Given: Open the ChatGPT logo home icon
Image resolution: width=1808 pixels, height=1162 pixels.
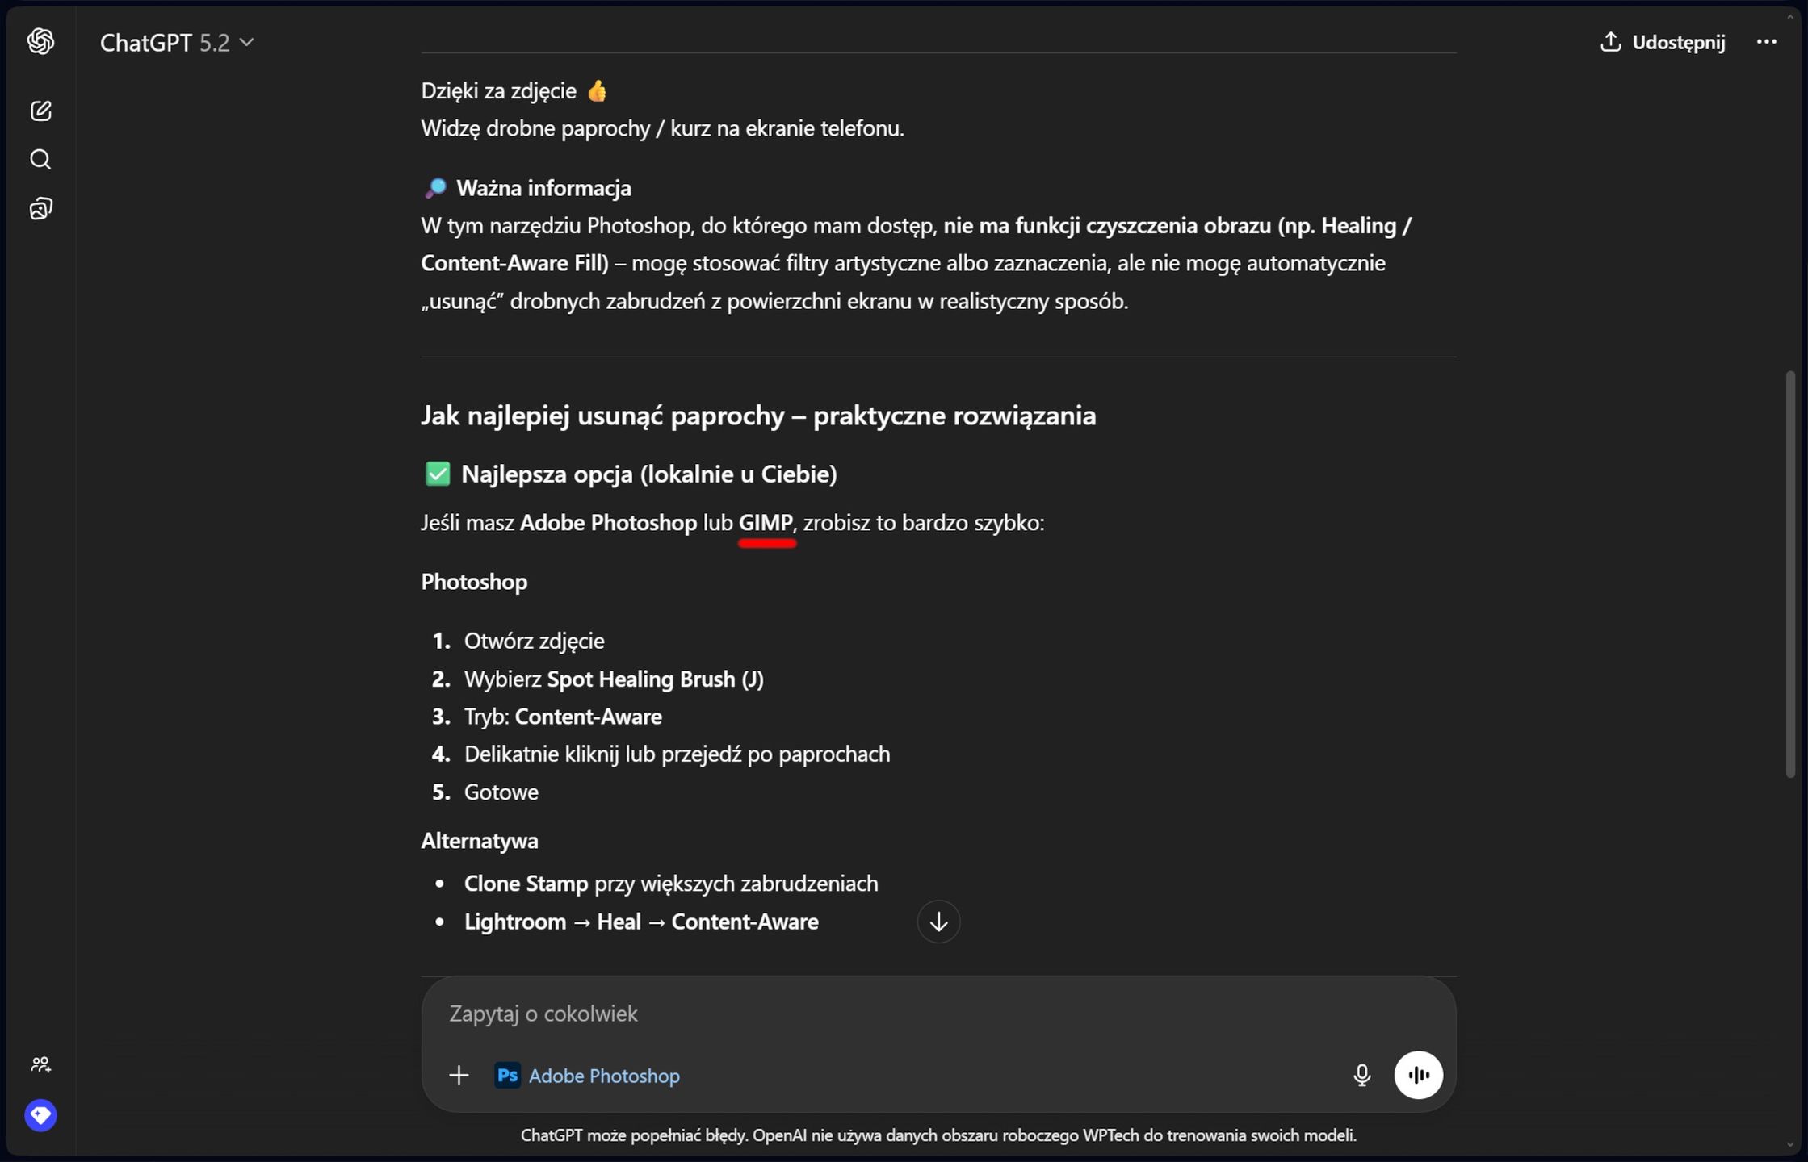Looking at the screenshot, I should pos(40,41).
